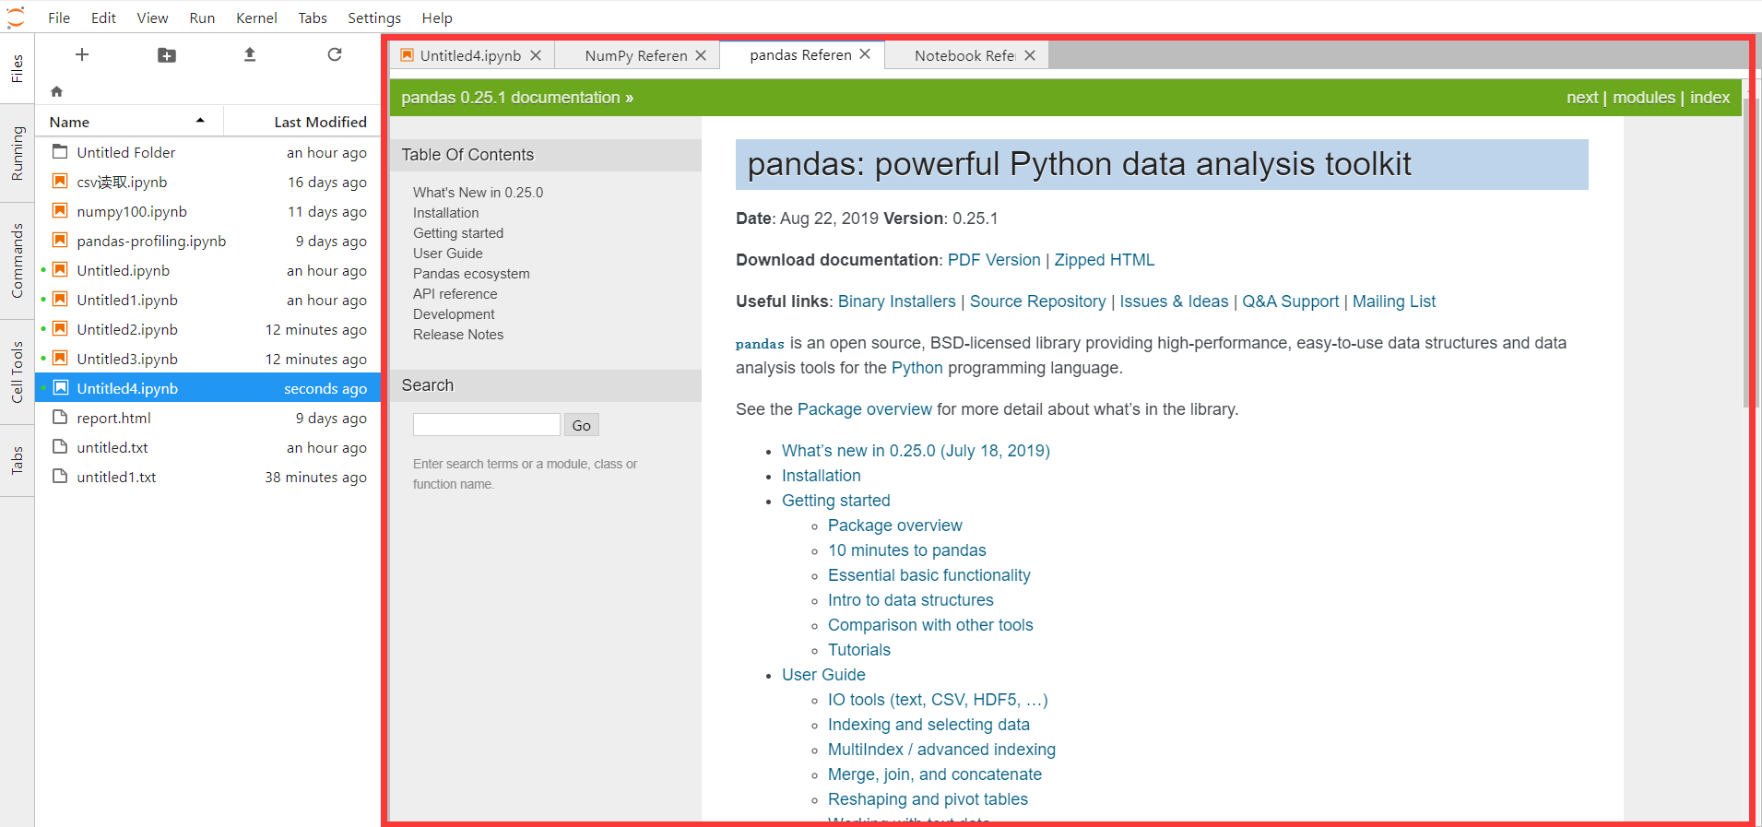
Task: Select csv读取.ipynb file
Action: click(x=208, y=182)
